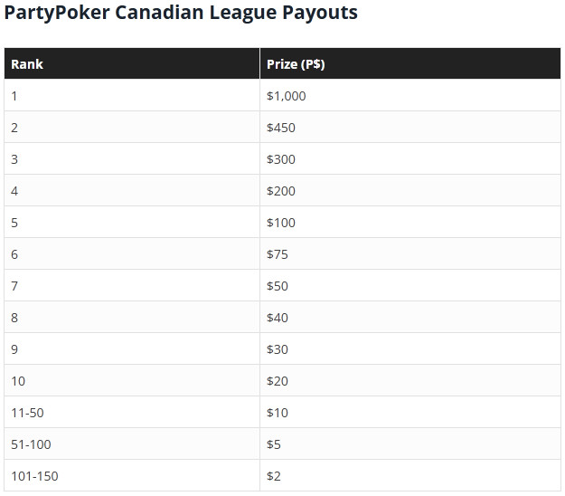This screenshot has width=565, height=496.
Task: Click the $450 prize cell
Action: [x=410, y=128]
